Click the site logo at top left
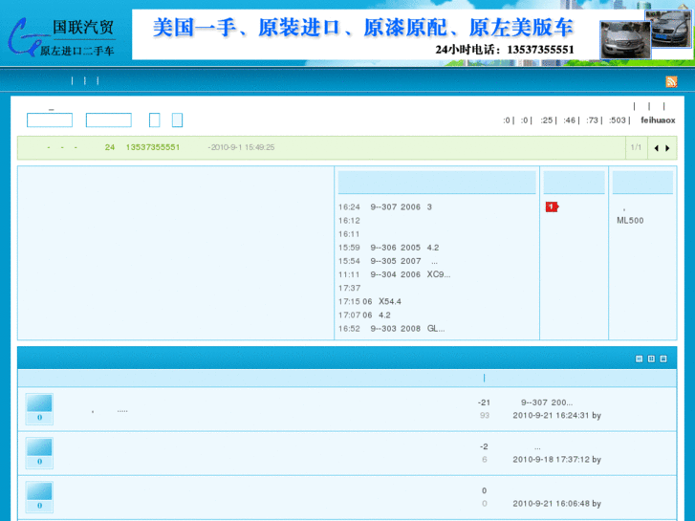 [x=62, y=37]
